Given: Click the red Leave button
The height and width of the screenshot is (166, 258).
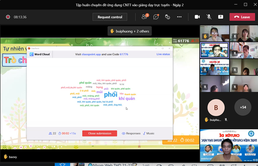Looking at the screenshot, I should 242,17.
